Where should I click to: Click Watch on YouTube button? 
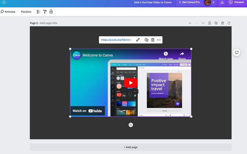[87, 111]
